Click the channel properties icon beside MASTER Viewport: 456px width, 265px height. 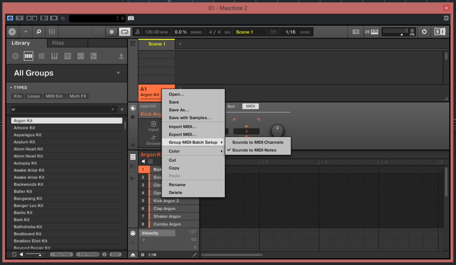133,108
